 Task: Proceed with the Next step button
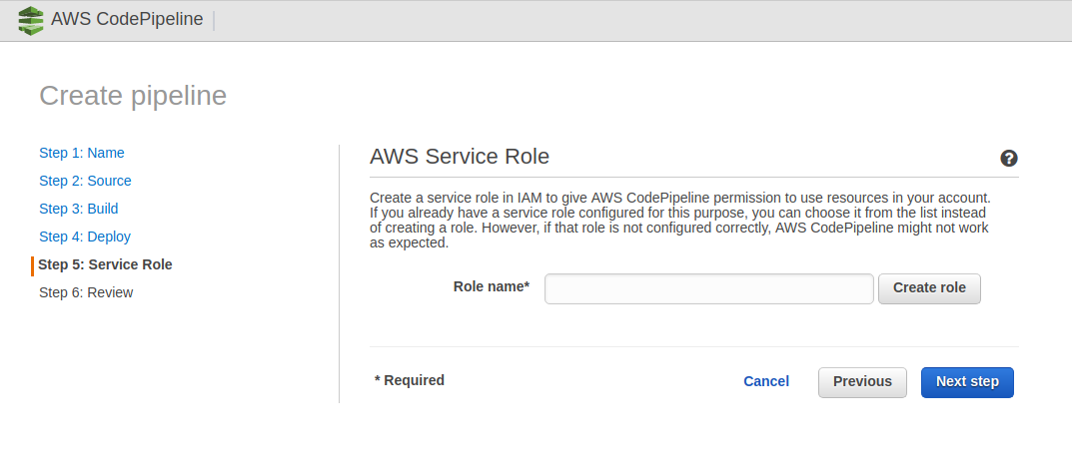[967, 382]
